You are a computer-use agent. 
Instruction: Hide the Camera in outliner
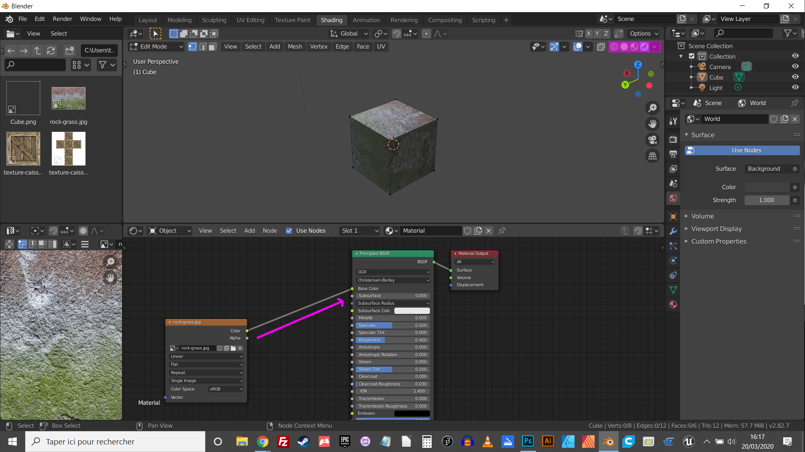tap(795, 67)
